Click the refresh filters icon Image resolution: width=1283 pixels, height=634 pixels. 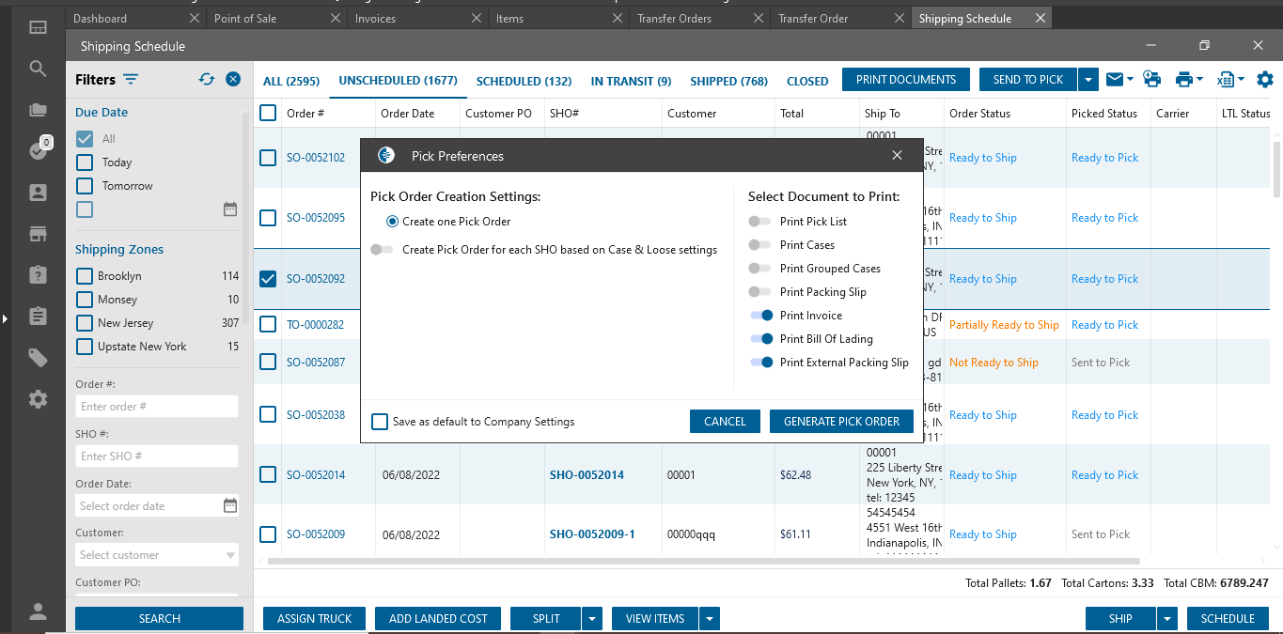[x=207, y=80]
